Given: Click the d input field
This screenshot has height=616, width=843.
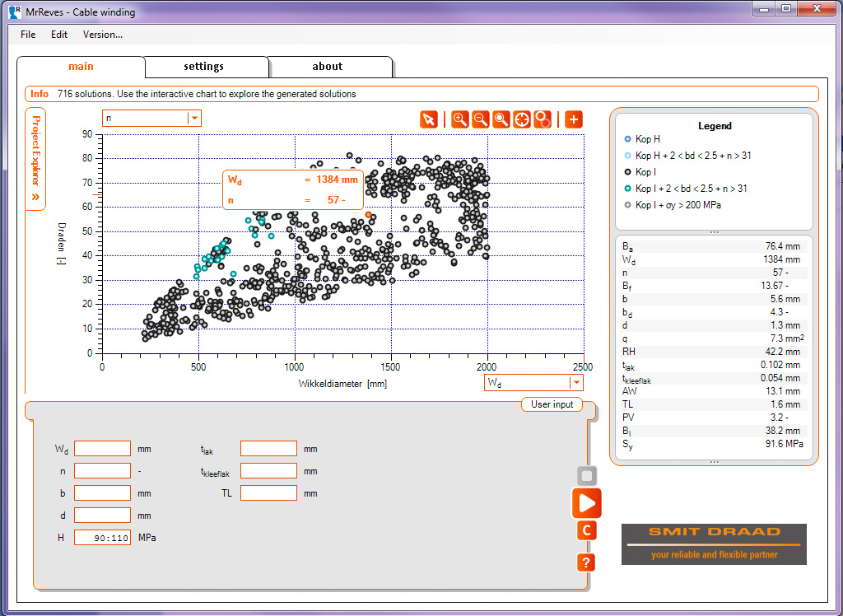Looking at the screenshot, I should coord(102,516).
